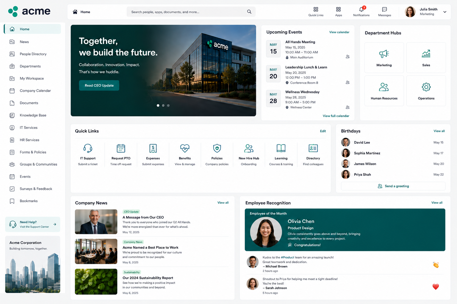This screenshot has width=457, height=304.
Task: Click View all in Employee Recognition
Action: pyautogui.click(x=437, y=203)
